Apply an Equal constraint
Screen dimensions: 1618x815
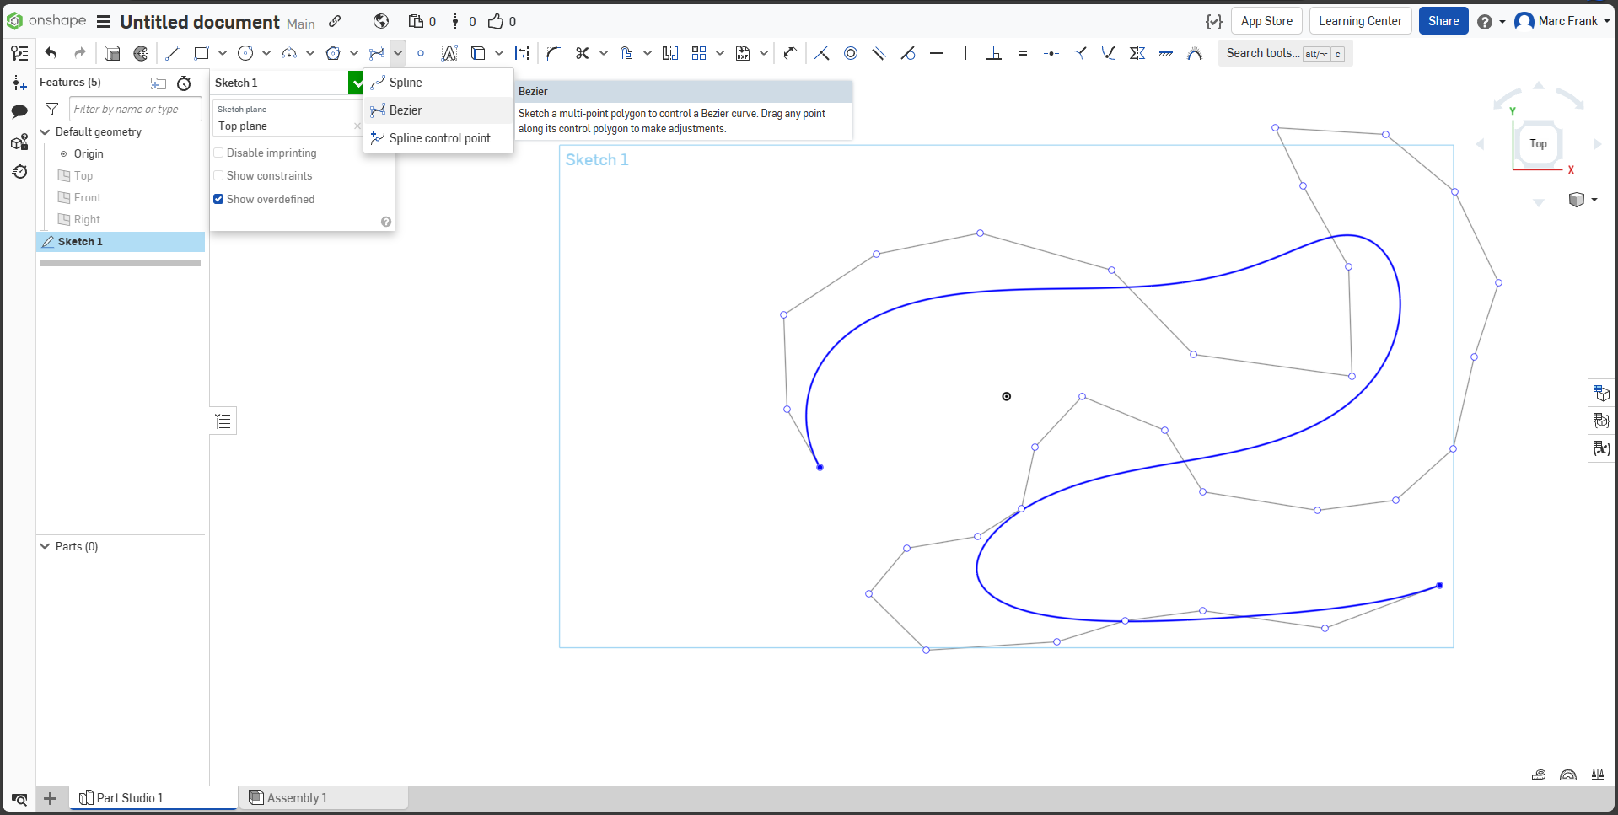1023,53
